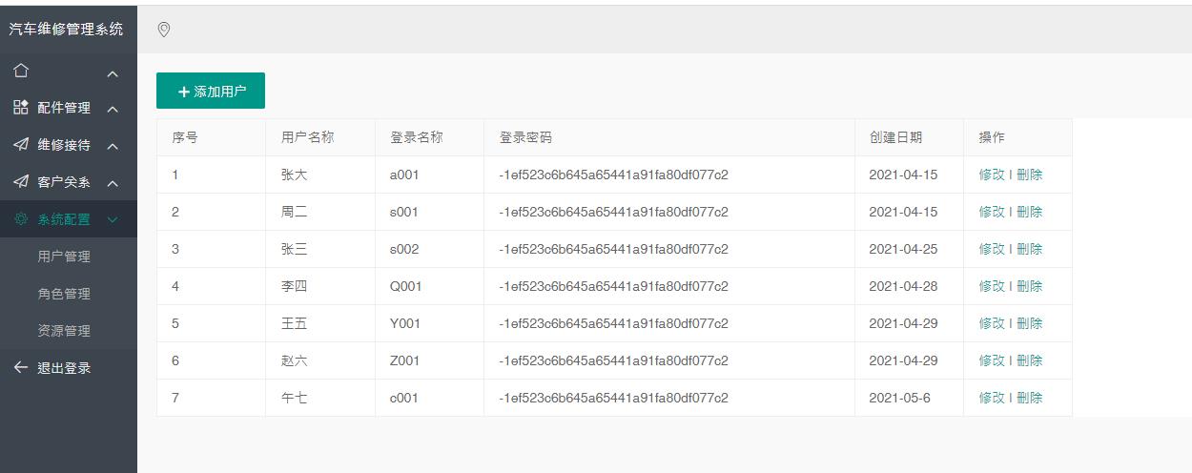Expand the 配件管理 chevron
Viewport: 1192px width, 473px height.
[113, 110]
